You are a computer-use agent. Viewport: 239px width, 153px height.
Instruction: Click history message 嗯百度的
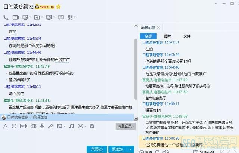(153, 110)
